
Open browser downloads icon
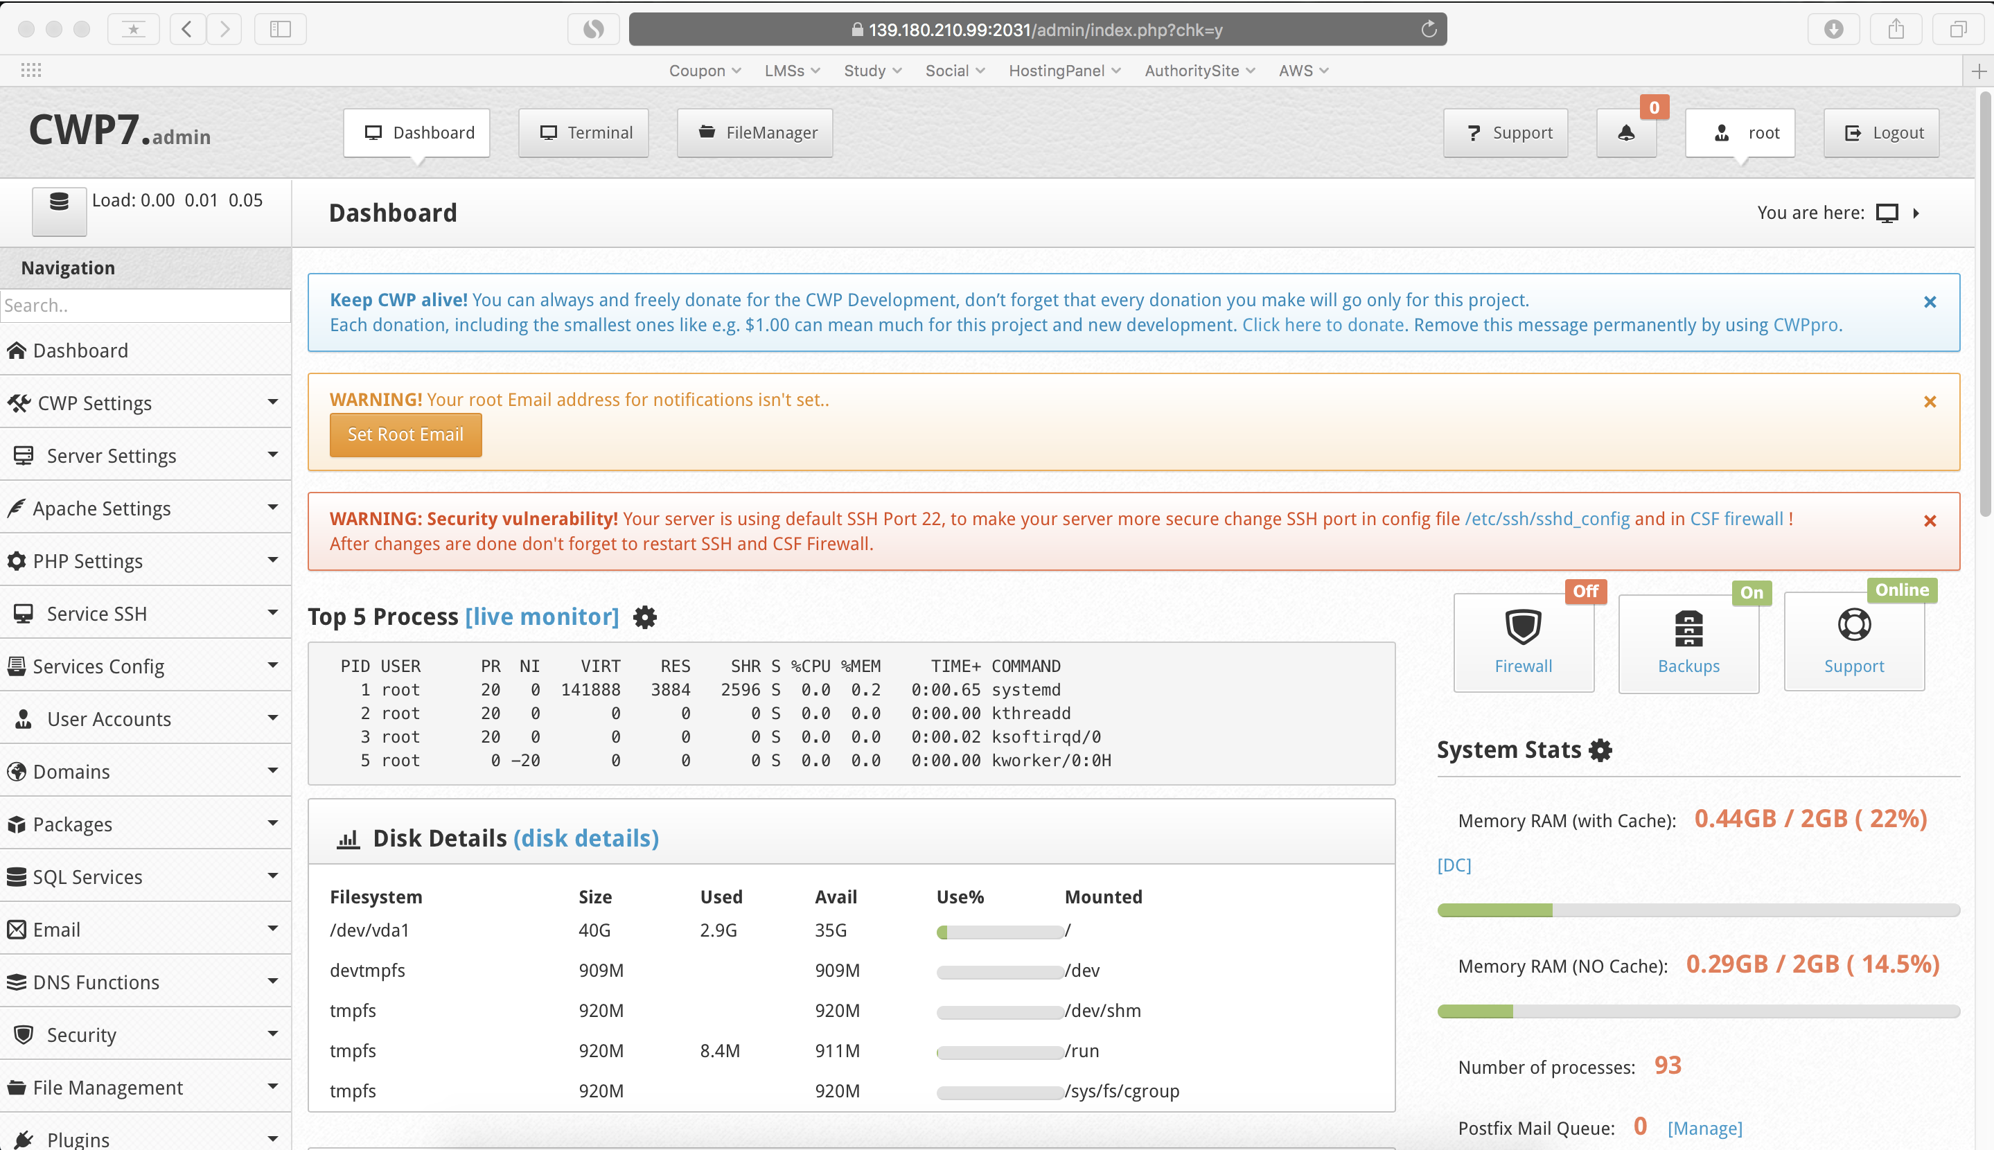click(1834, 29)
